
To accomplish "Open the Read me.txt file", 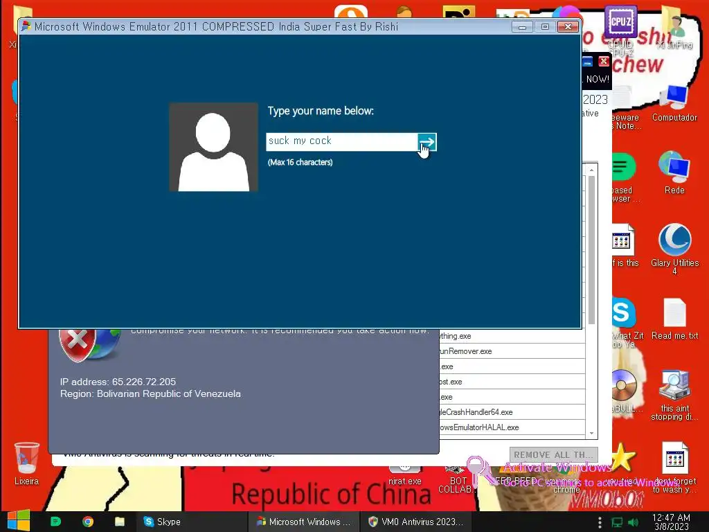I will pos(674,319).
